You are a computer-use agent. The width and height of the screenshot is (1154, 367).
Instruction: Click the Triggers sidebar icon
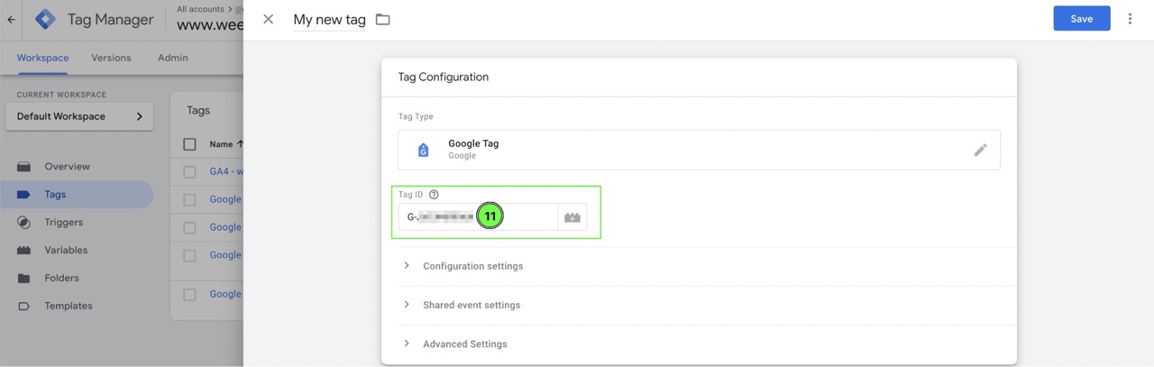pyautogui.click(x=24, y=223)
